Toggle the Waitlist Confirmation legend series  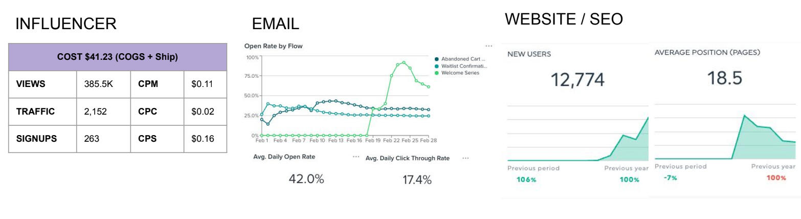point(460,66)
